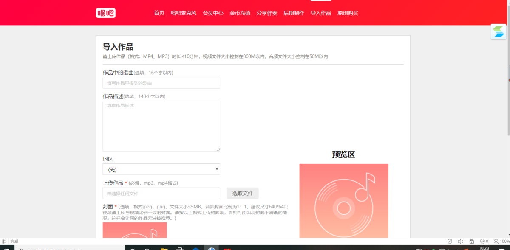Mute sound using the speaker icon
Viewport: 510px width, 250px height.
pyautogui.click(x=460, y=241)
